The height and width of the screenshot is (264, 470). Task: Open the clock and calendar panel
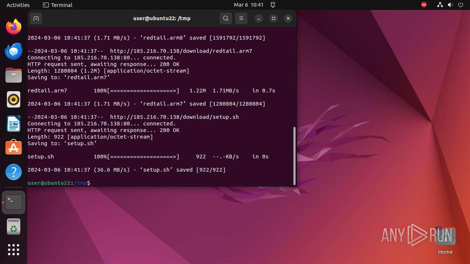point(249,5)
